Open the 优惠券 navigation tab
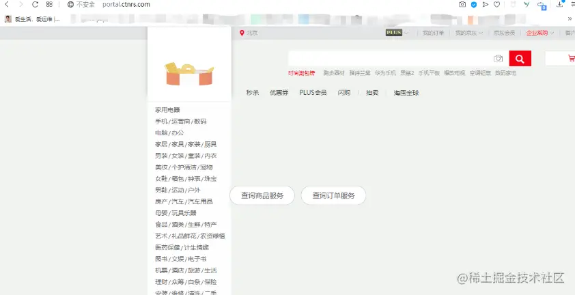This screenshot has height=295, width=575. point(279,93)
